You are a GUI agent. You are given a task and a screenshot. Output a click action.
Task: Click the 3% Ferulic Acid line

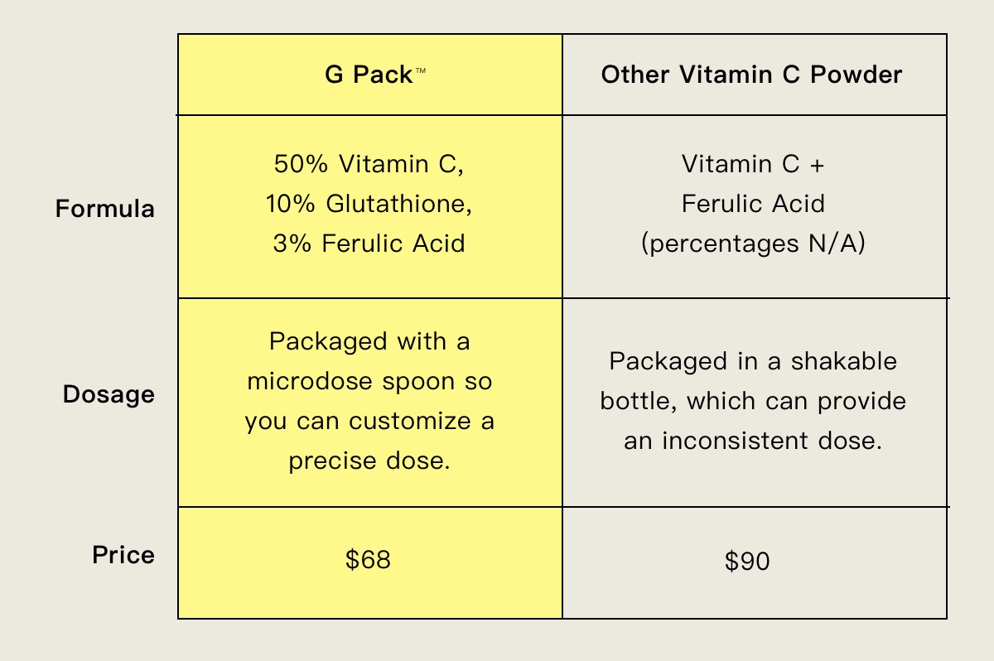pyautogui.click(x=369, y=244)
